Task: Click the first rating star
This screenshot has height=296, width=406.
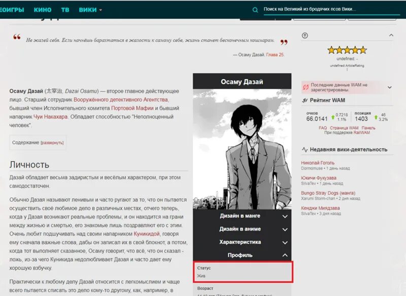Action: coord(331,50)
